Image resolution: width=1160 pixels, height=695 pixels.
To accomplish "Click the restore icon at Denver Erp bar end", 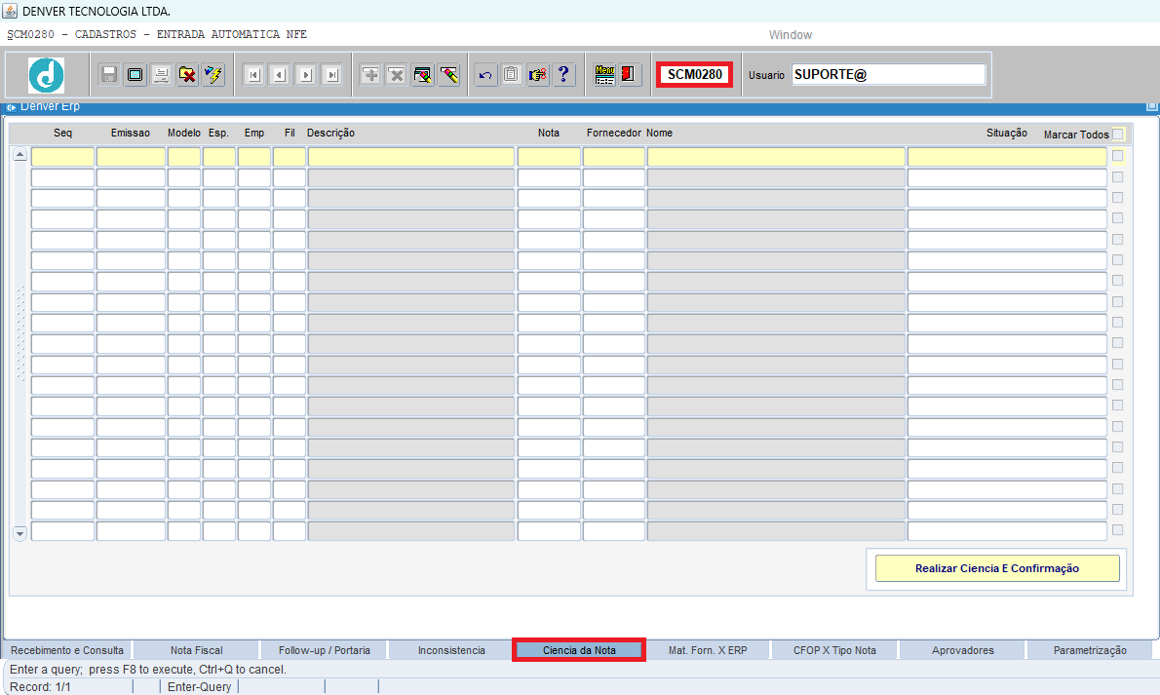I will click(x=1152, y=106).
